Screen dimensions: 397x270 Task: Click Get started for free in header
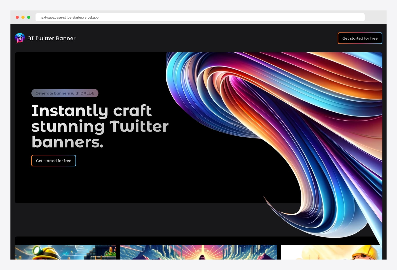tap(360, 38)
